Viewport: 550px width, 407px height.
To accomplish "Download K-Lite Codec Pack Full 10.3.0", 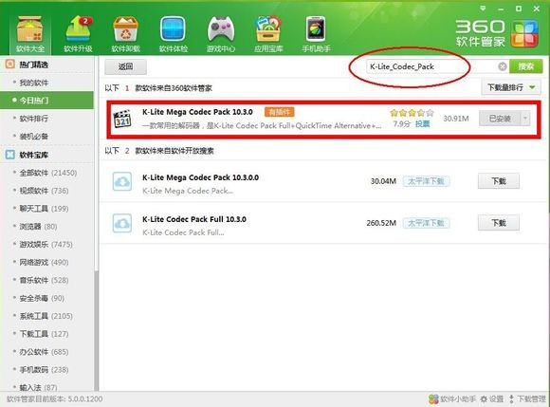I will tap(499, 223).
